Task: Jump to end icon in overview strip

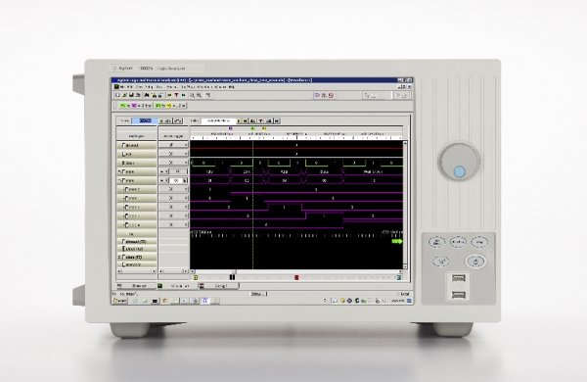Action: pyautogui.click(x=399, y=277)
